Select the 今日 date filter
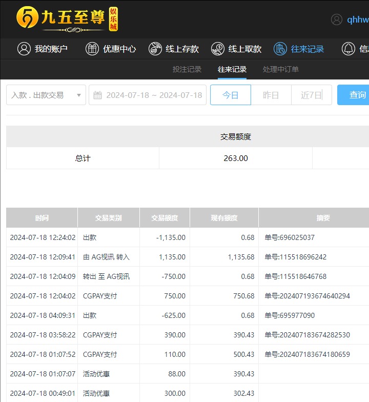369x402 pixels. (x=230, y=95)
